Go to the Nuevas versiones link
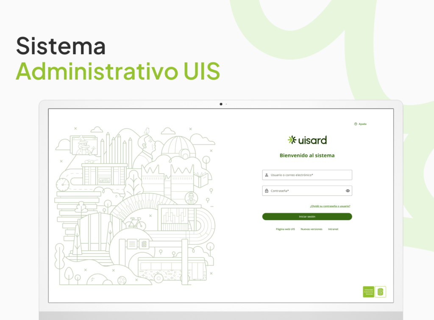This screenshot has height=320, width=434. (312, 229)
